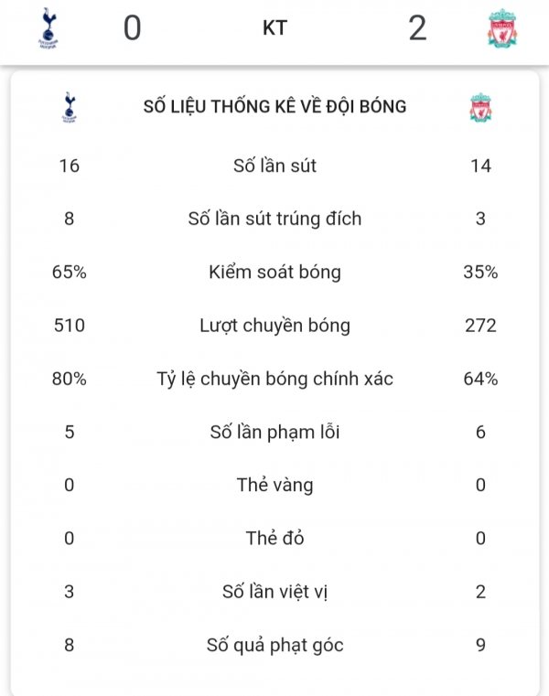Screen dimensions: 549x696
Task: Click the Thẻ vàng stat label
Action: point(274,485)
